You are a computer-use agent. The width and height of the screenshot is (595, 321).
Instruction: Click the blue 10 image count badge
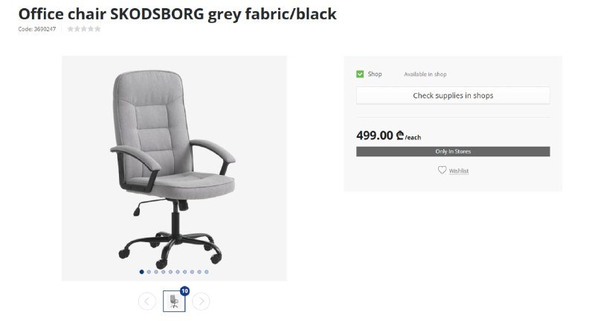tap(184, 291)
